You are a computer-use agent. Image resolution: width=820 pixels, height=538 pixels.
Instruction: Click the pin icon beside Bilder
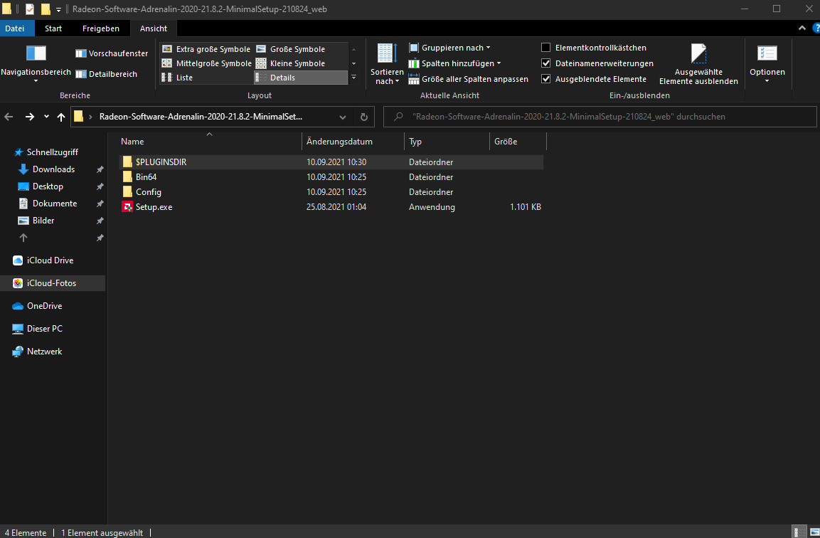[x=100, y=221]
